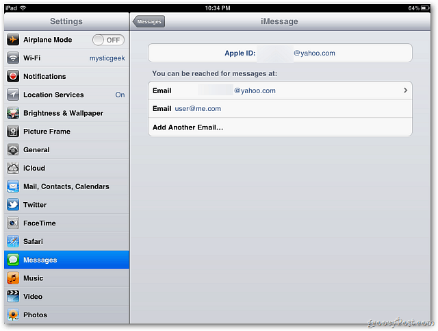
Task: Open Picture Frame settings
Action: coord(66,131)
